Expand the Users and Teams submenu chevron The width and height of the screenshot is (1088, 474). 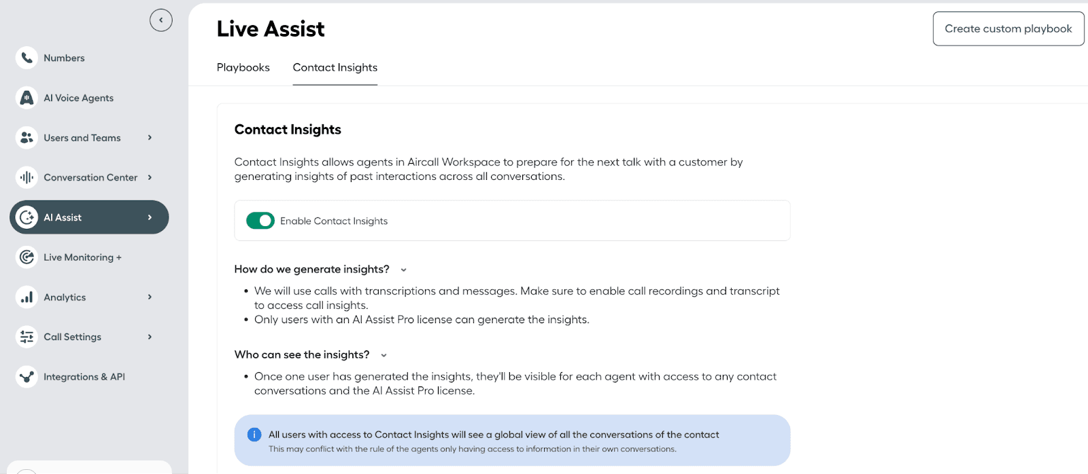tap(150, 137)
